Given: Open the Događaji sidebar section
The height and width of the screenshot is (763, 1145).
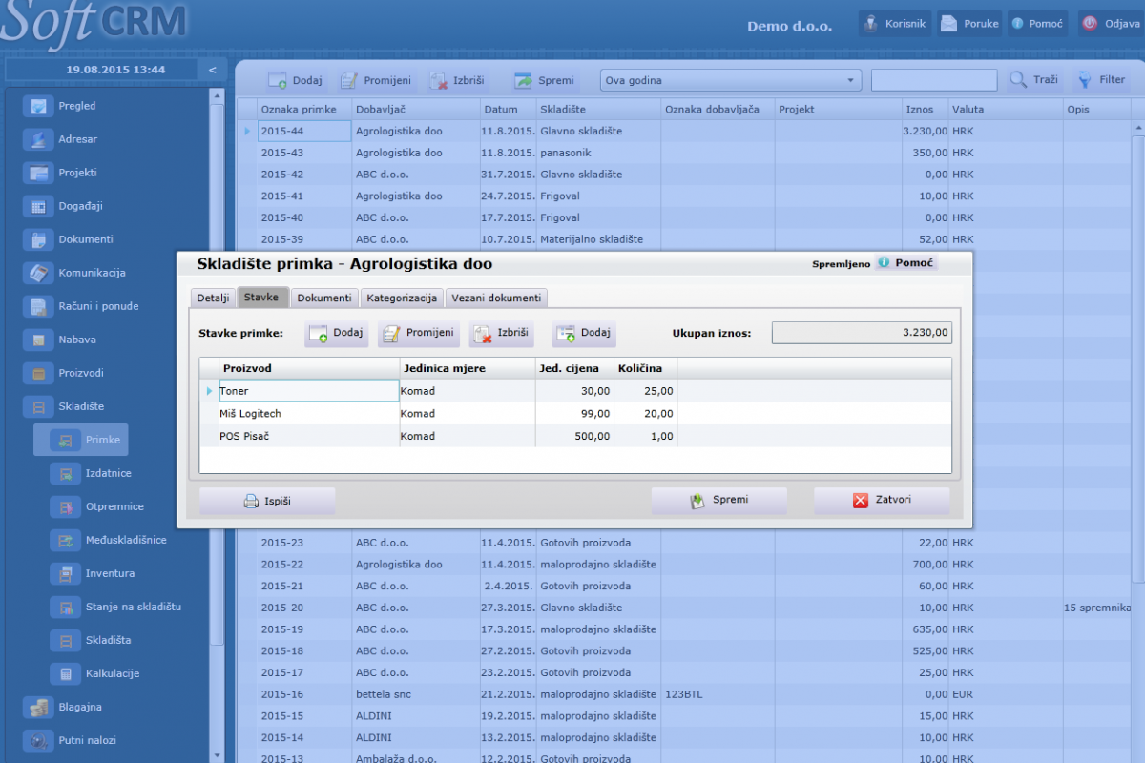Looking at the screenshot, I should (x=65, y=206).
